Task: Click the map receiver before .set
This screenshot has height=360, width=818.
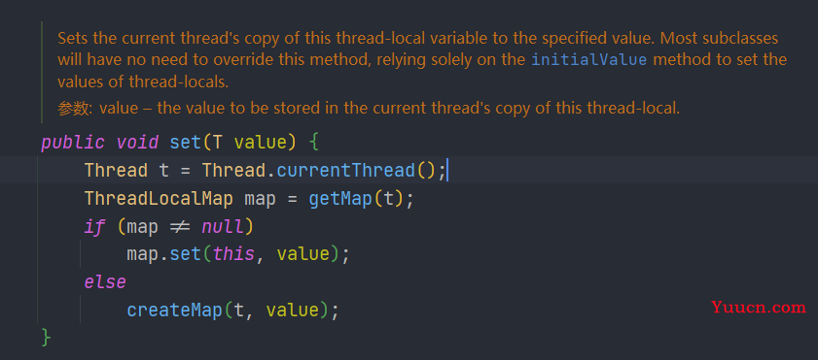Action: 142,254
